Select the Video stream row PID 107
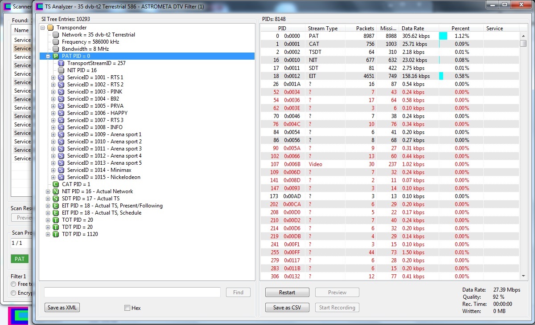 (x=390, y=164)
